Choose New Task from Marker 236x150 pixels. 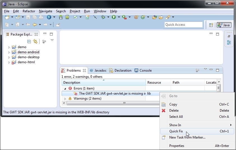197,137
